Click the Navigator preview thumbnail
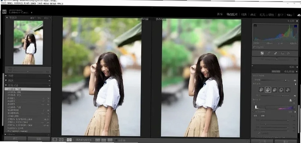 tap(28, 43)
